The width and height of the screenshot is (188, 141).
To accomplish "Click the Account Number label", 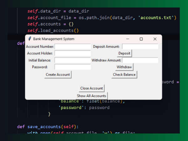I will tap(40, 47).
